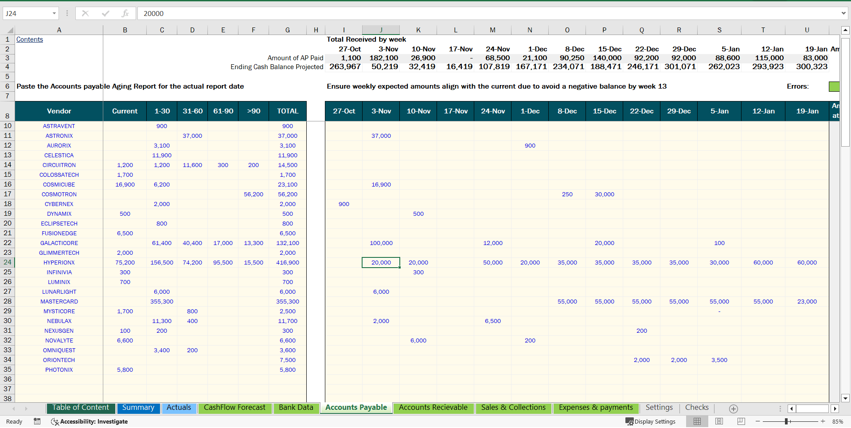The image size is (851, 428).
Task: Click in formula bar showing 20000
Action: coord(488,13)
